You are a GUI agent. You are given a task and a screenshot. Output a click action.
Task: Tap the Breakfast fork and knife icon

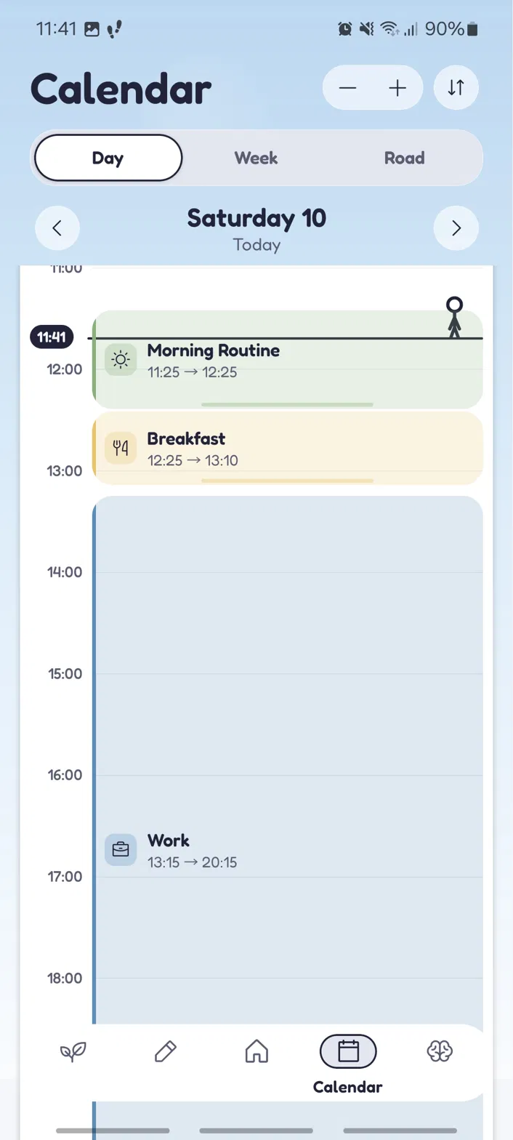click(x=121, y=448)
